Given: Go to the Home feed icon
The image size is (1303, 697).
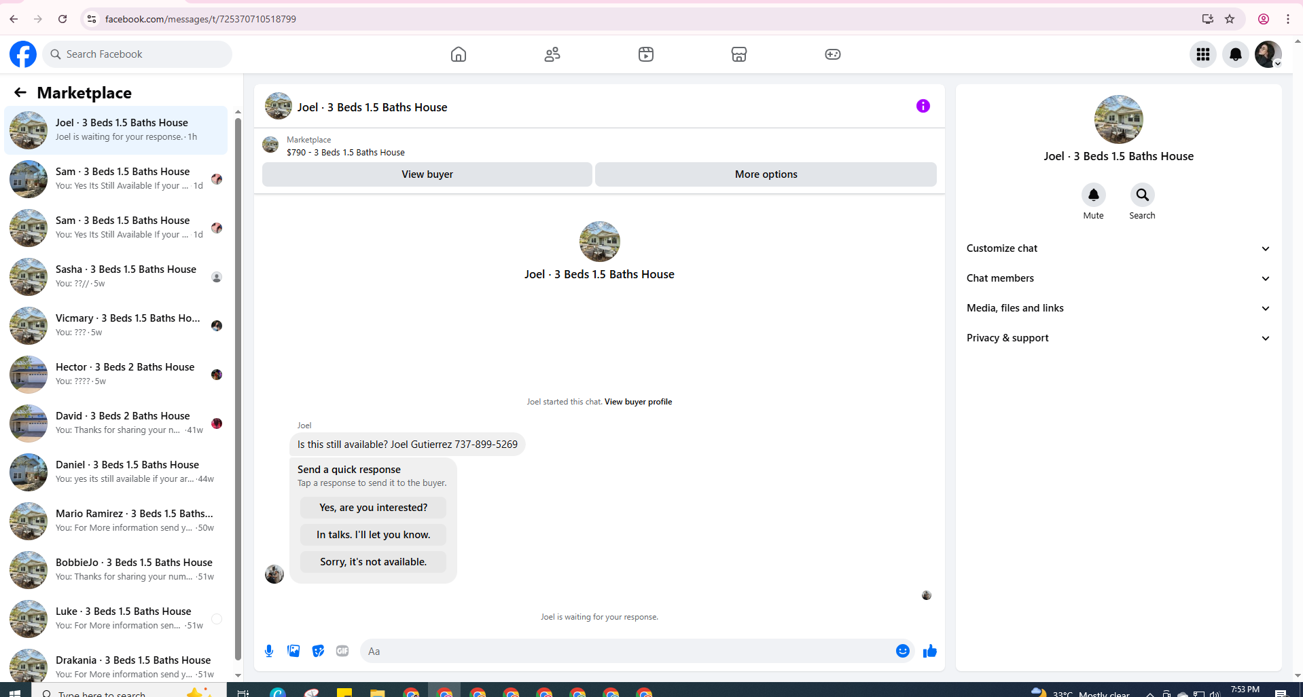Looking at the screenshot, I should point(459,54).
